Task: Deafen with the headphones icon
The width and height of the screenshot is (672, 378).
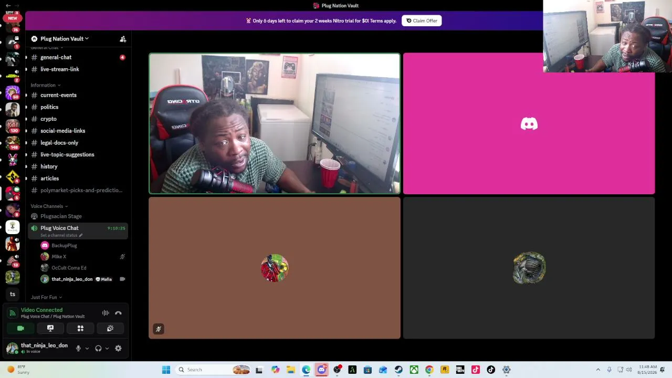Action: [98, 348]
